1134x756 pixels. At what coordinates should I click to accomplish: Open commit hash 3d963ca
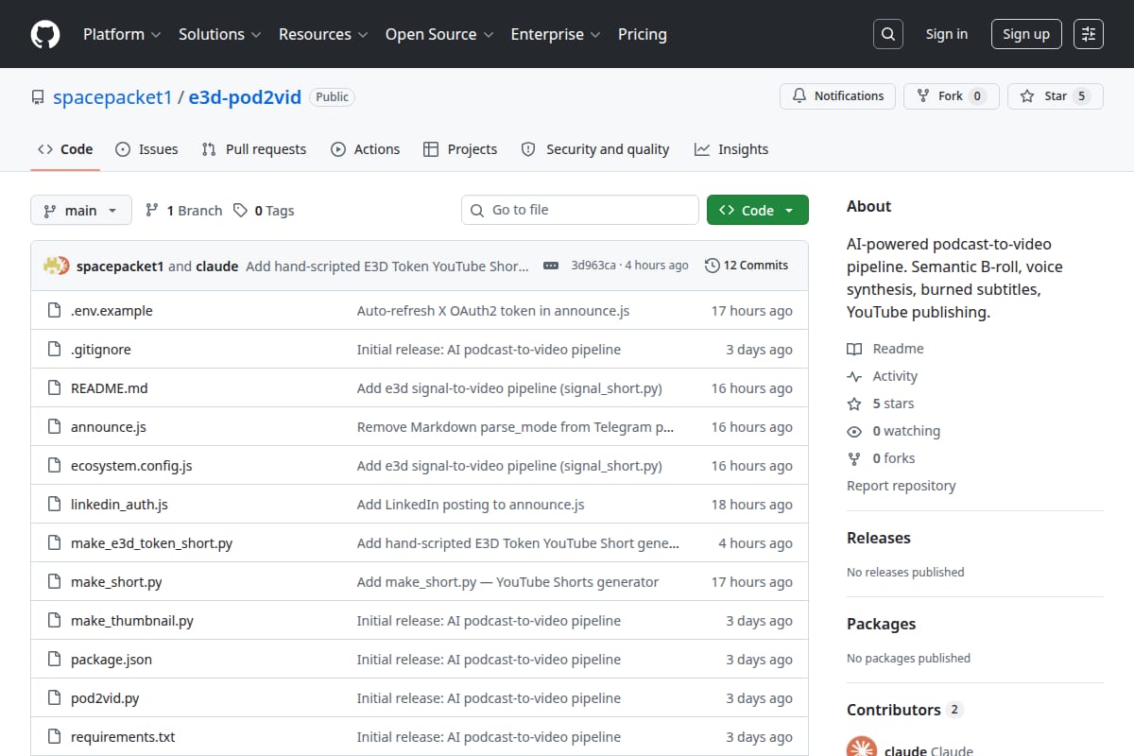pyautogui.click(x=593, y=266)
